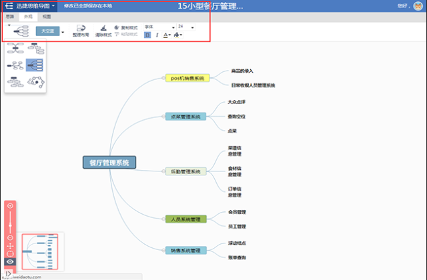This screenshot has width=427, height=280.
Task: Collapse the pos机销售系统 branch circle
Action: point(163,78)
